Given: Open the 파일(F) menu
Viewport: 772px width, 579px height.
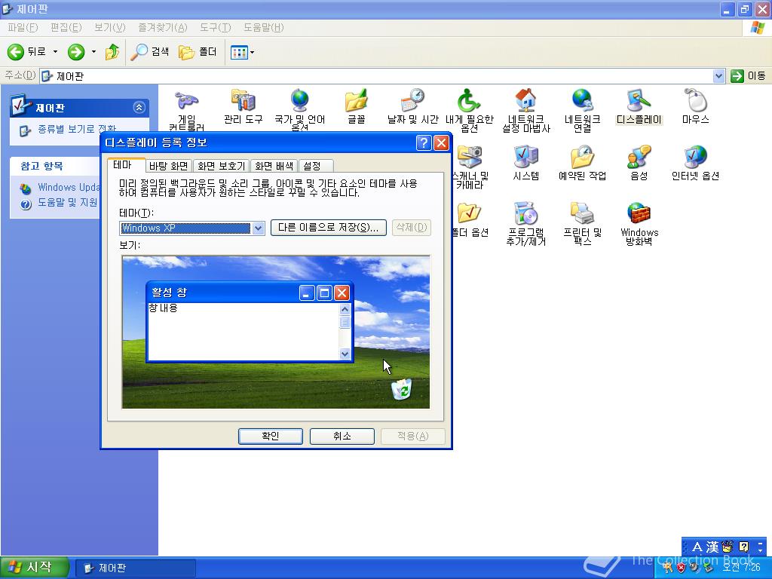Looking at the screenshot, I should pos(23,28).
